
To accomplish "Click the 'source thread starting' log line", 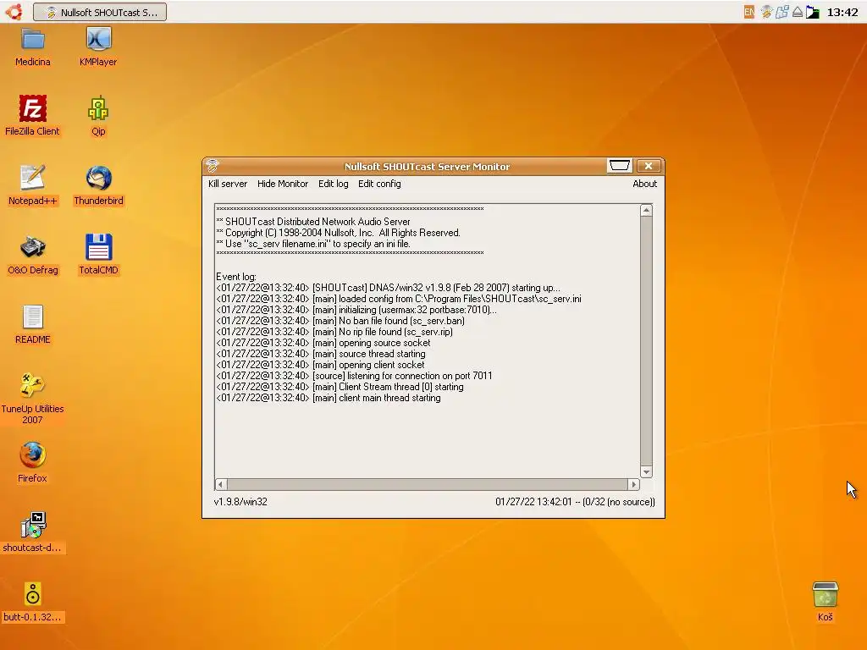I will [321, 354].
